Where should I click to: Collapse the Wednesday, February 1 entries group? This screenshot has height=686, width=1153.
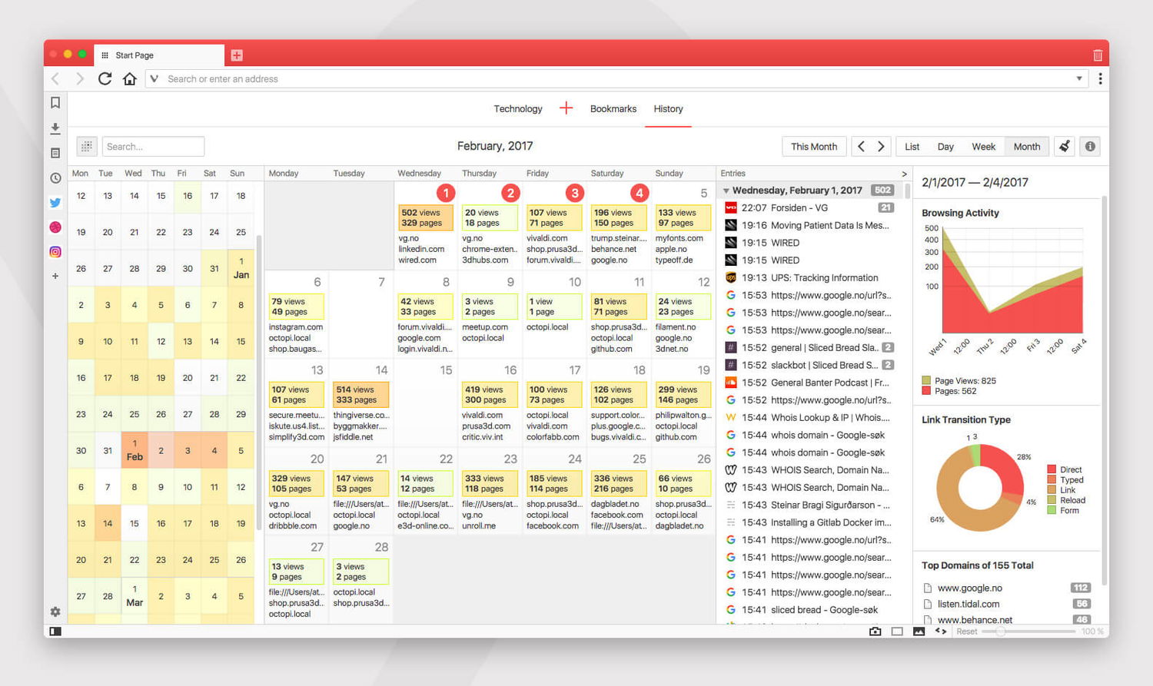pos(726,190)
